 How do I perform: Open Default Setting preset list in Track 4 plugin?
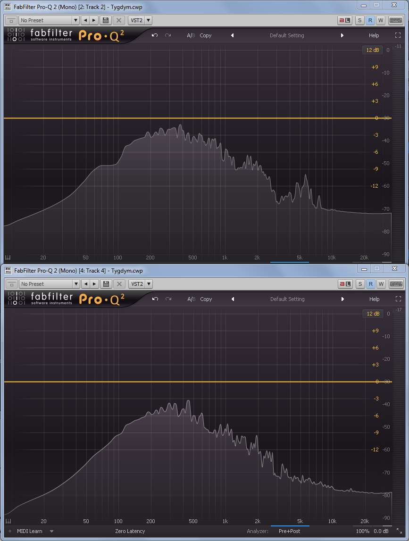coord(287,299)
